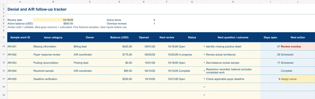Select the 'Payer response review' cell
315x99 pixels.
point(53,55)
